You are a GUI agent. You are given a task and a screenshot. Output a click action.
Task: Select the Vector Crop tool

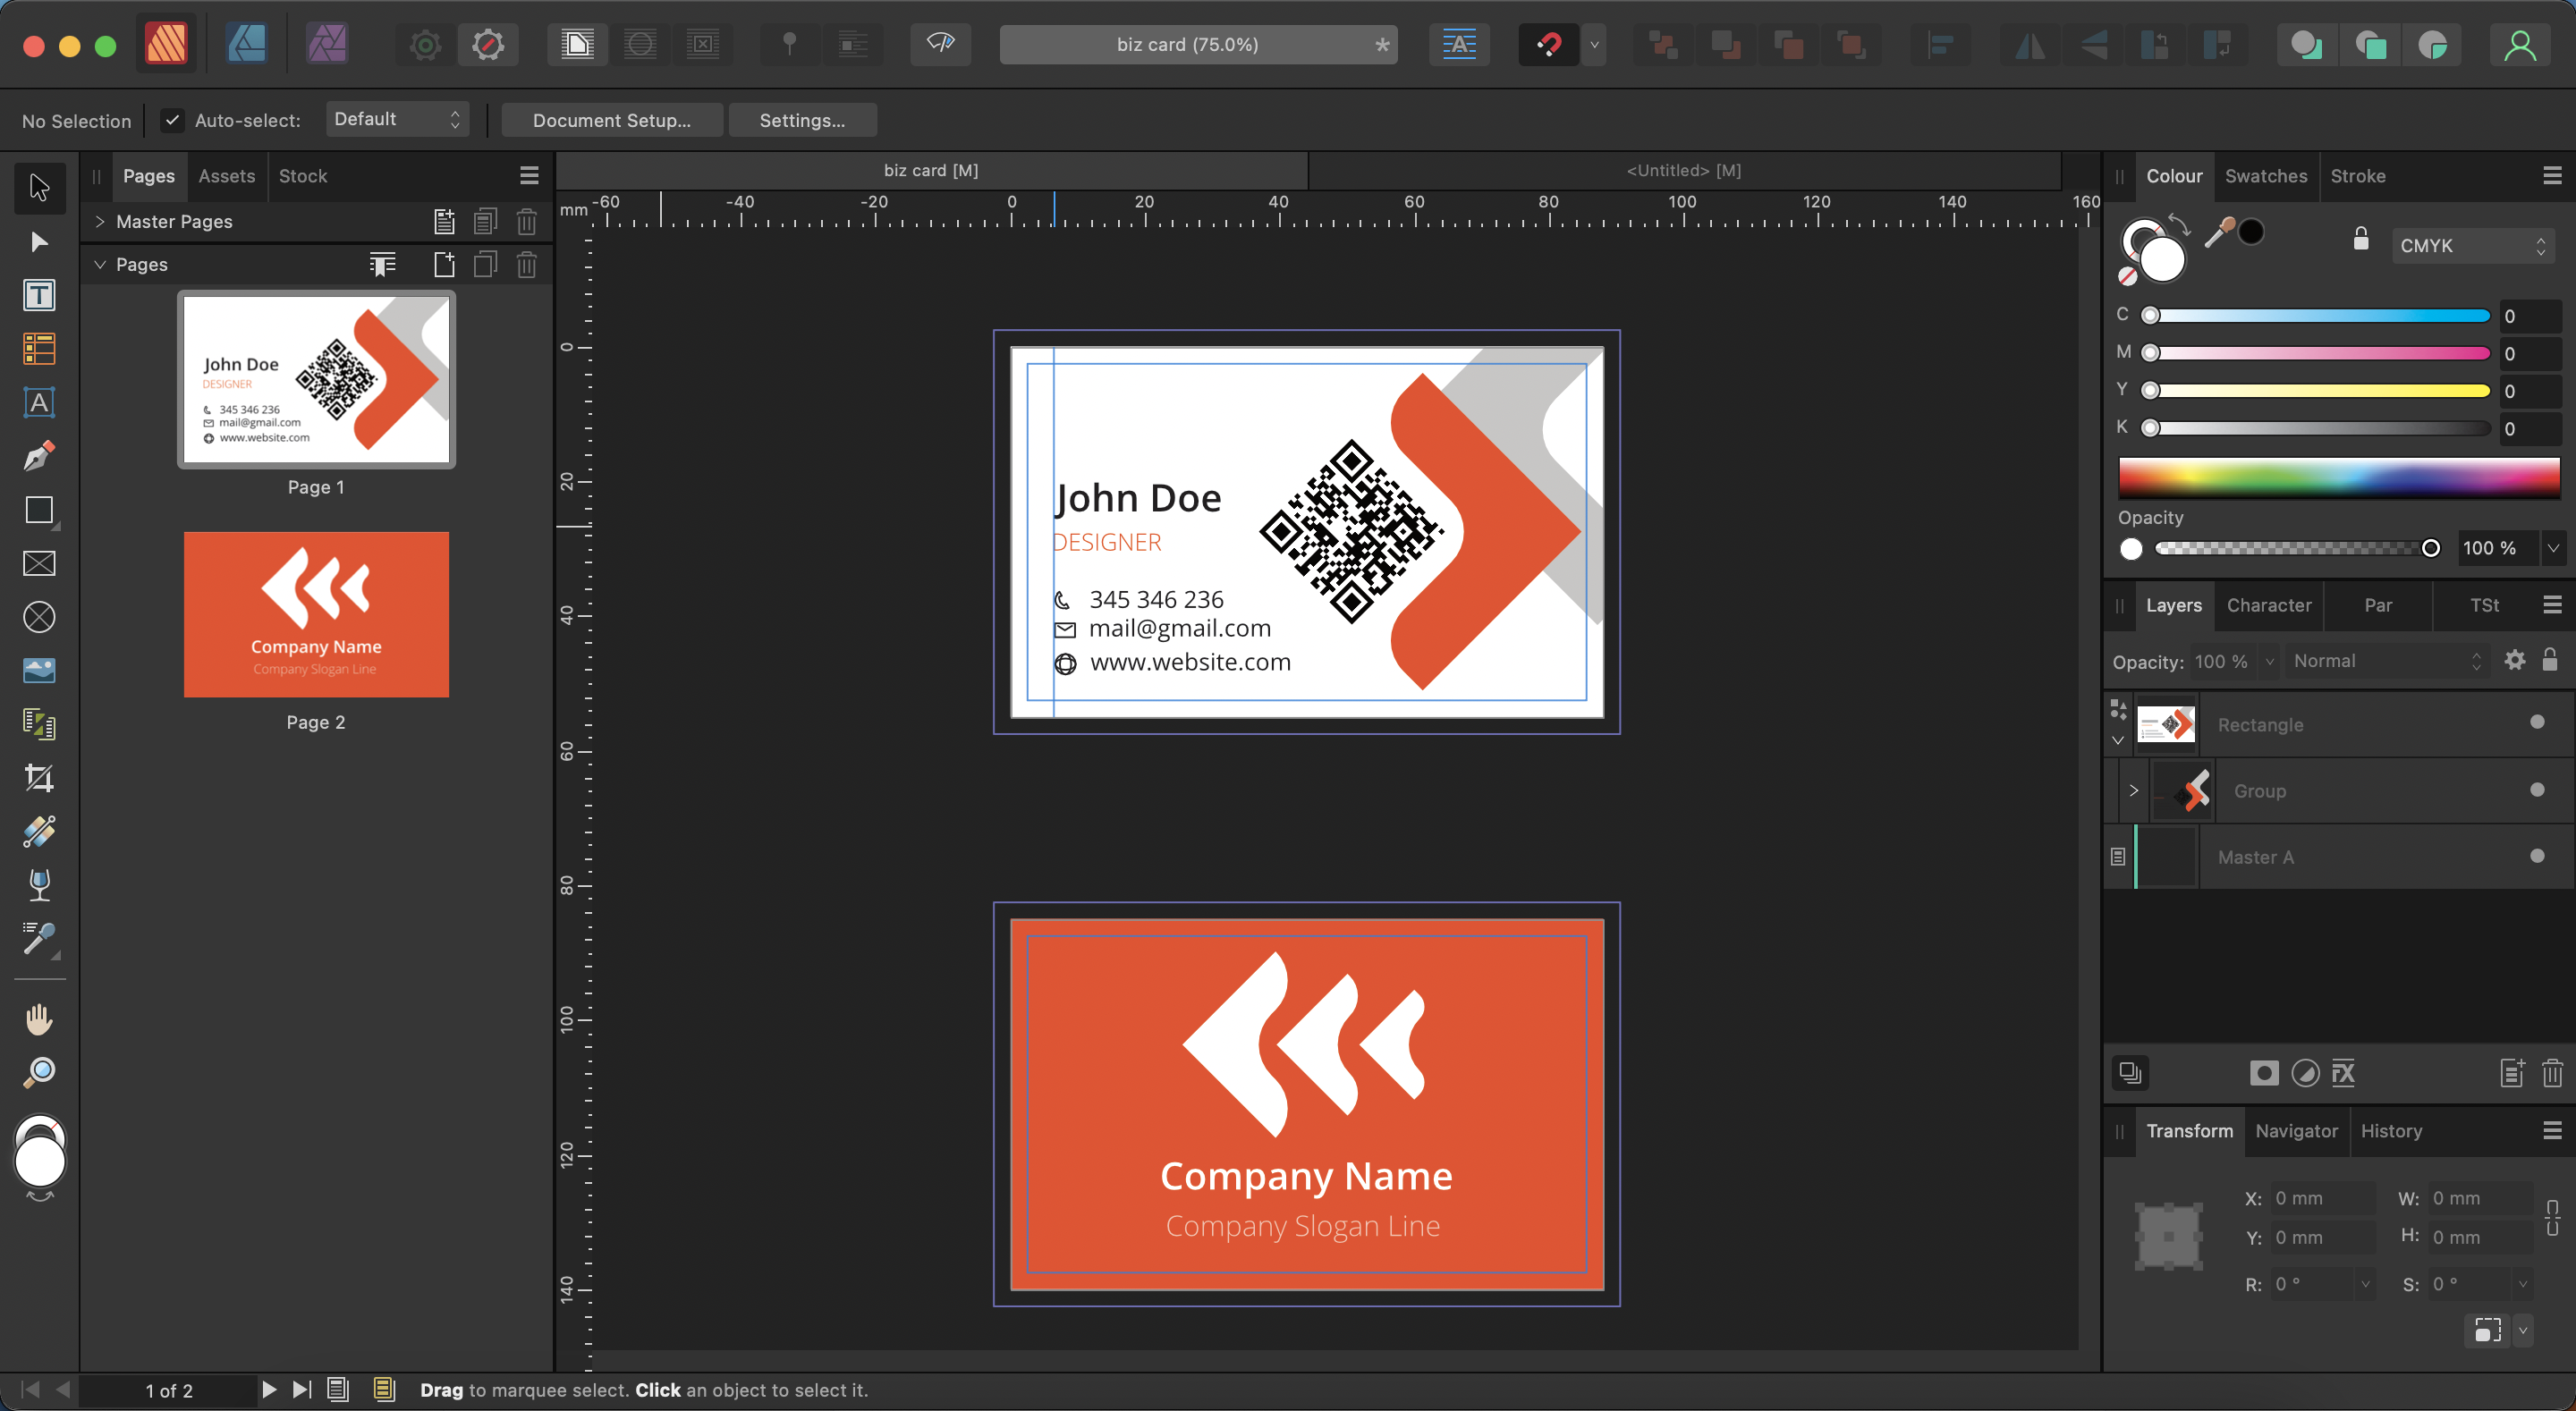click(x=39, y=778)
